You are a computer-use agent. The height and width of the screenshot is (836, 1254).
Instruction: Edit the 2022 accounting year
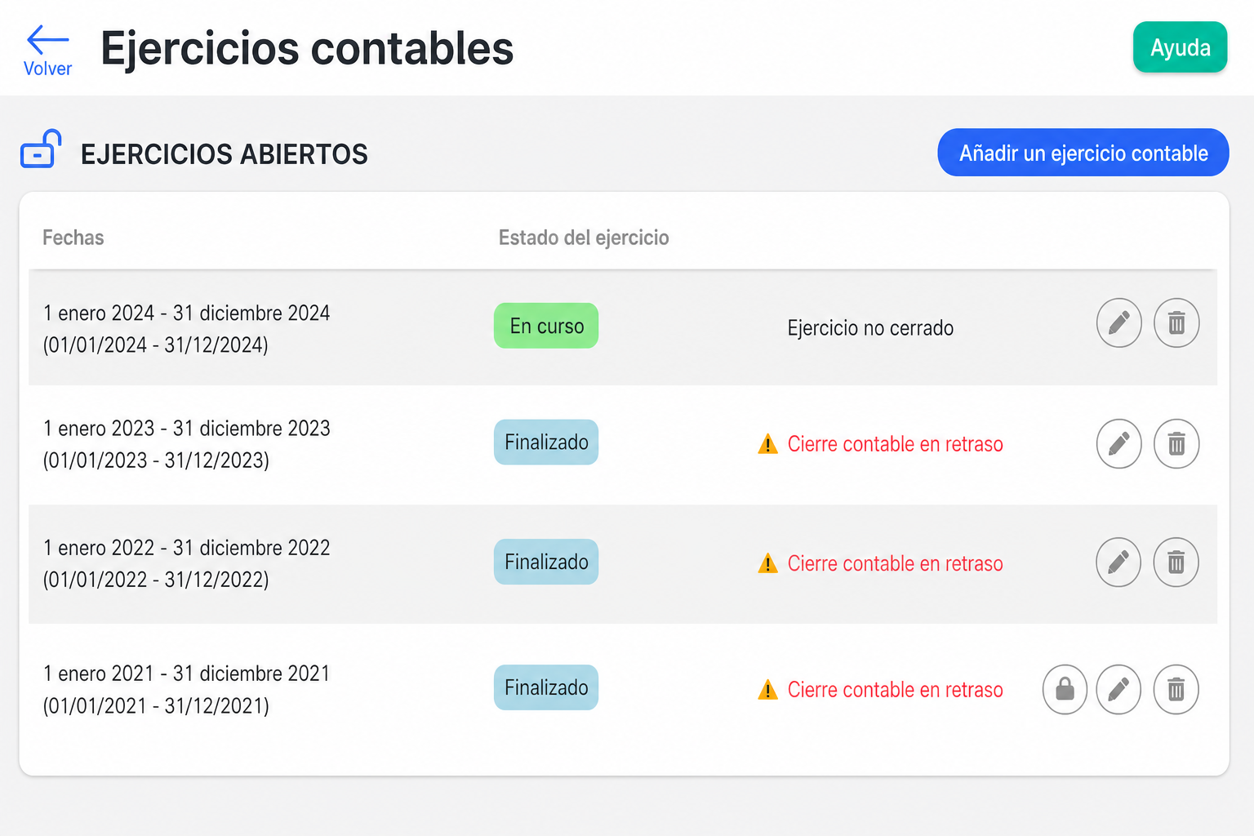click(x=1118, y=563)
